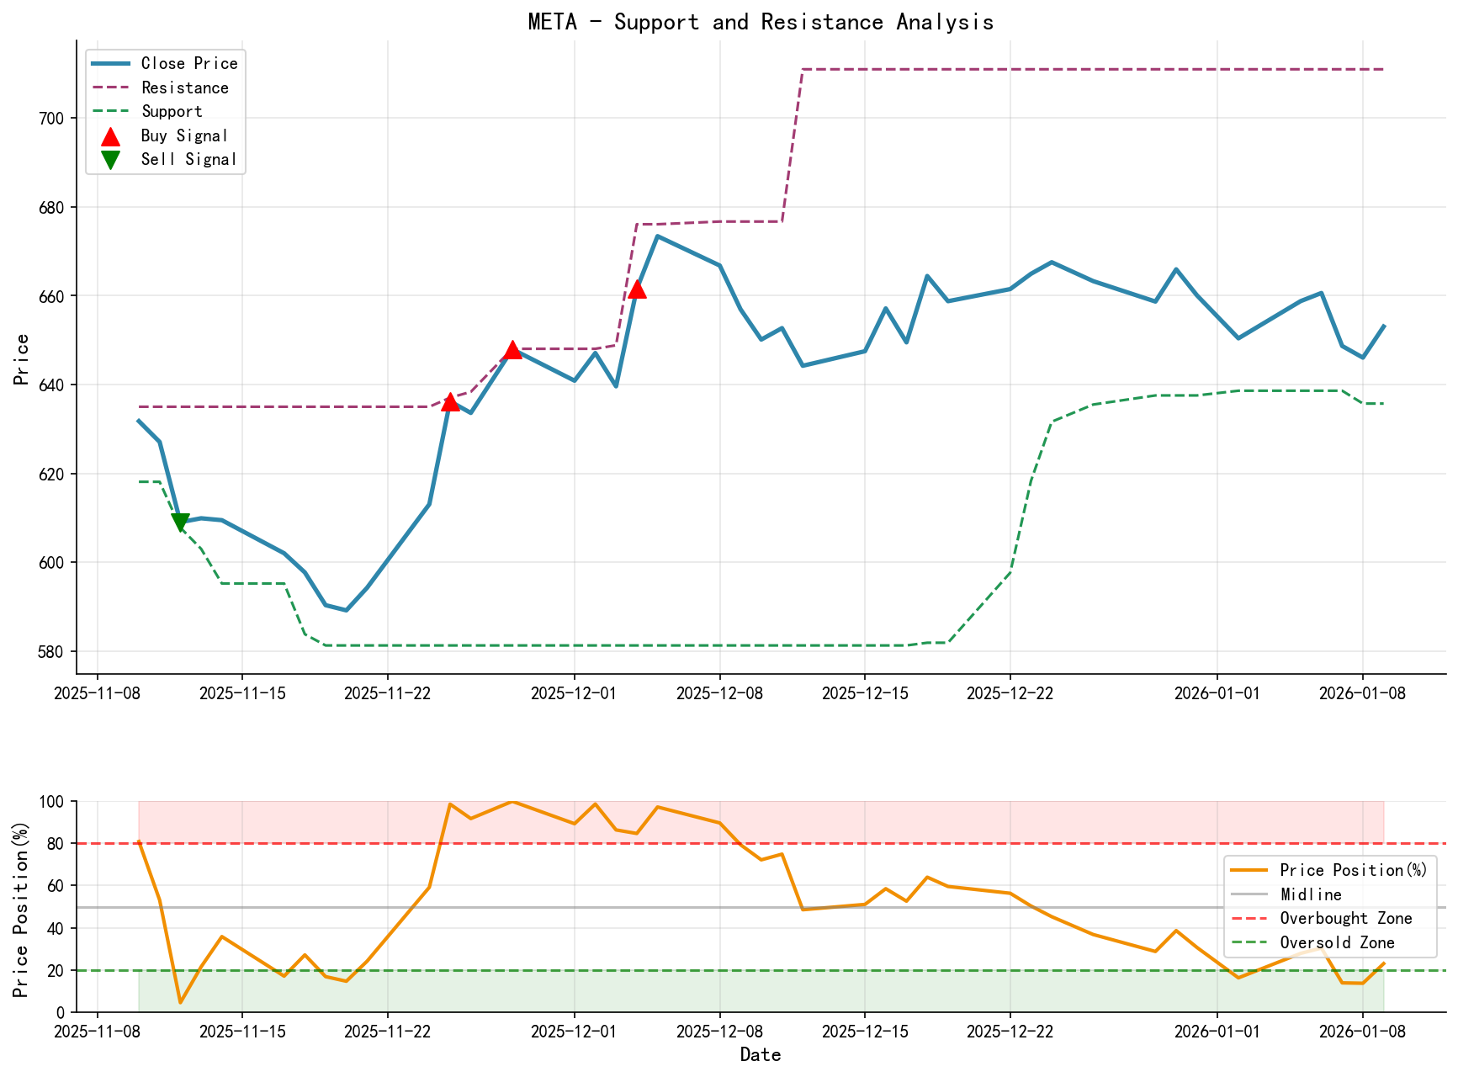This screenshot has width=1458, height=1077.
Task: Click the 2025-12-01 tick on the date axis
Action: (572, 692)
